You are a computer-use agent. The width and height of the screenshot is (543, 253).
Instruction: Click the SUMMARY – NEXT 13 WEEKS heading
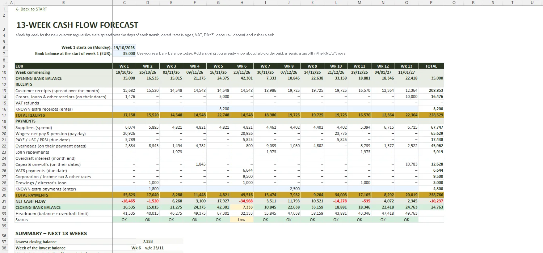click(51, 233)
